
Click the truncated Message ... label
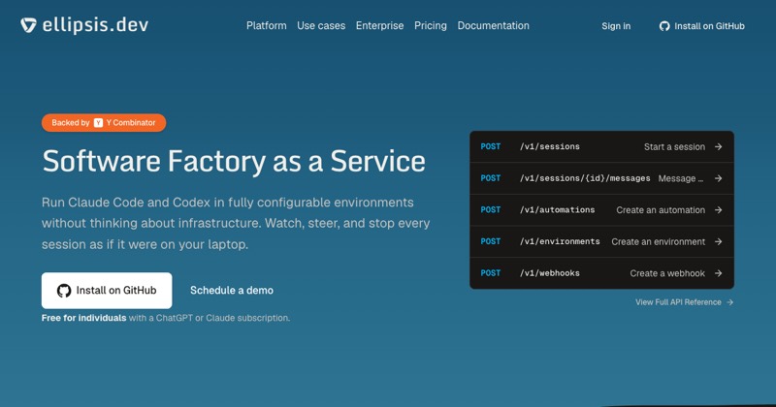[x=681, y=178]
